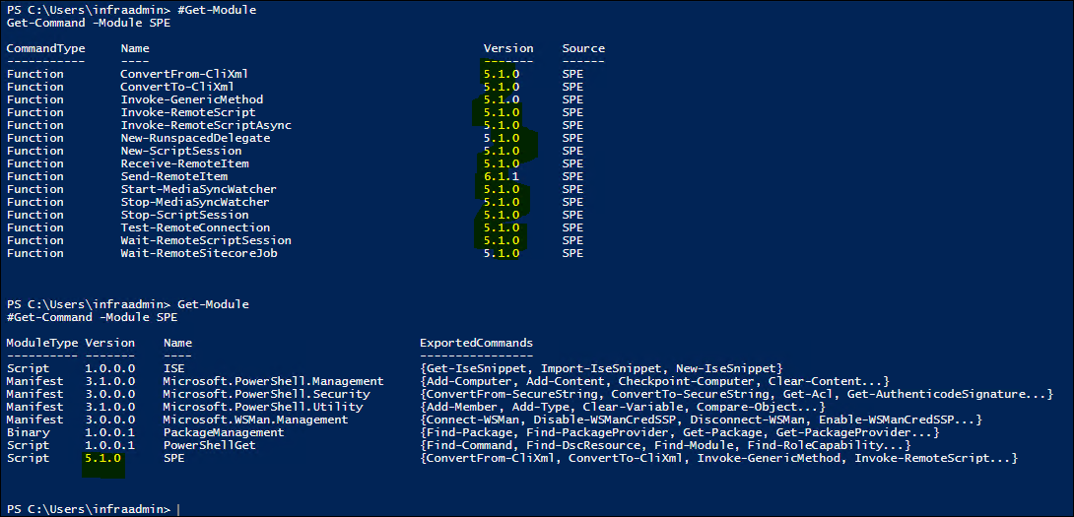Select the New-RunspacedDelegate entry
This screenshot has height=517, width=1074.
[x=195, y=138]
